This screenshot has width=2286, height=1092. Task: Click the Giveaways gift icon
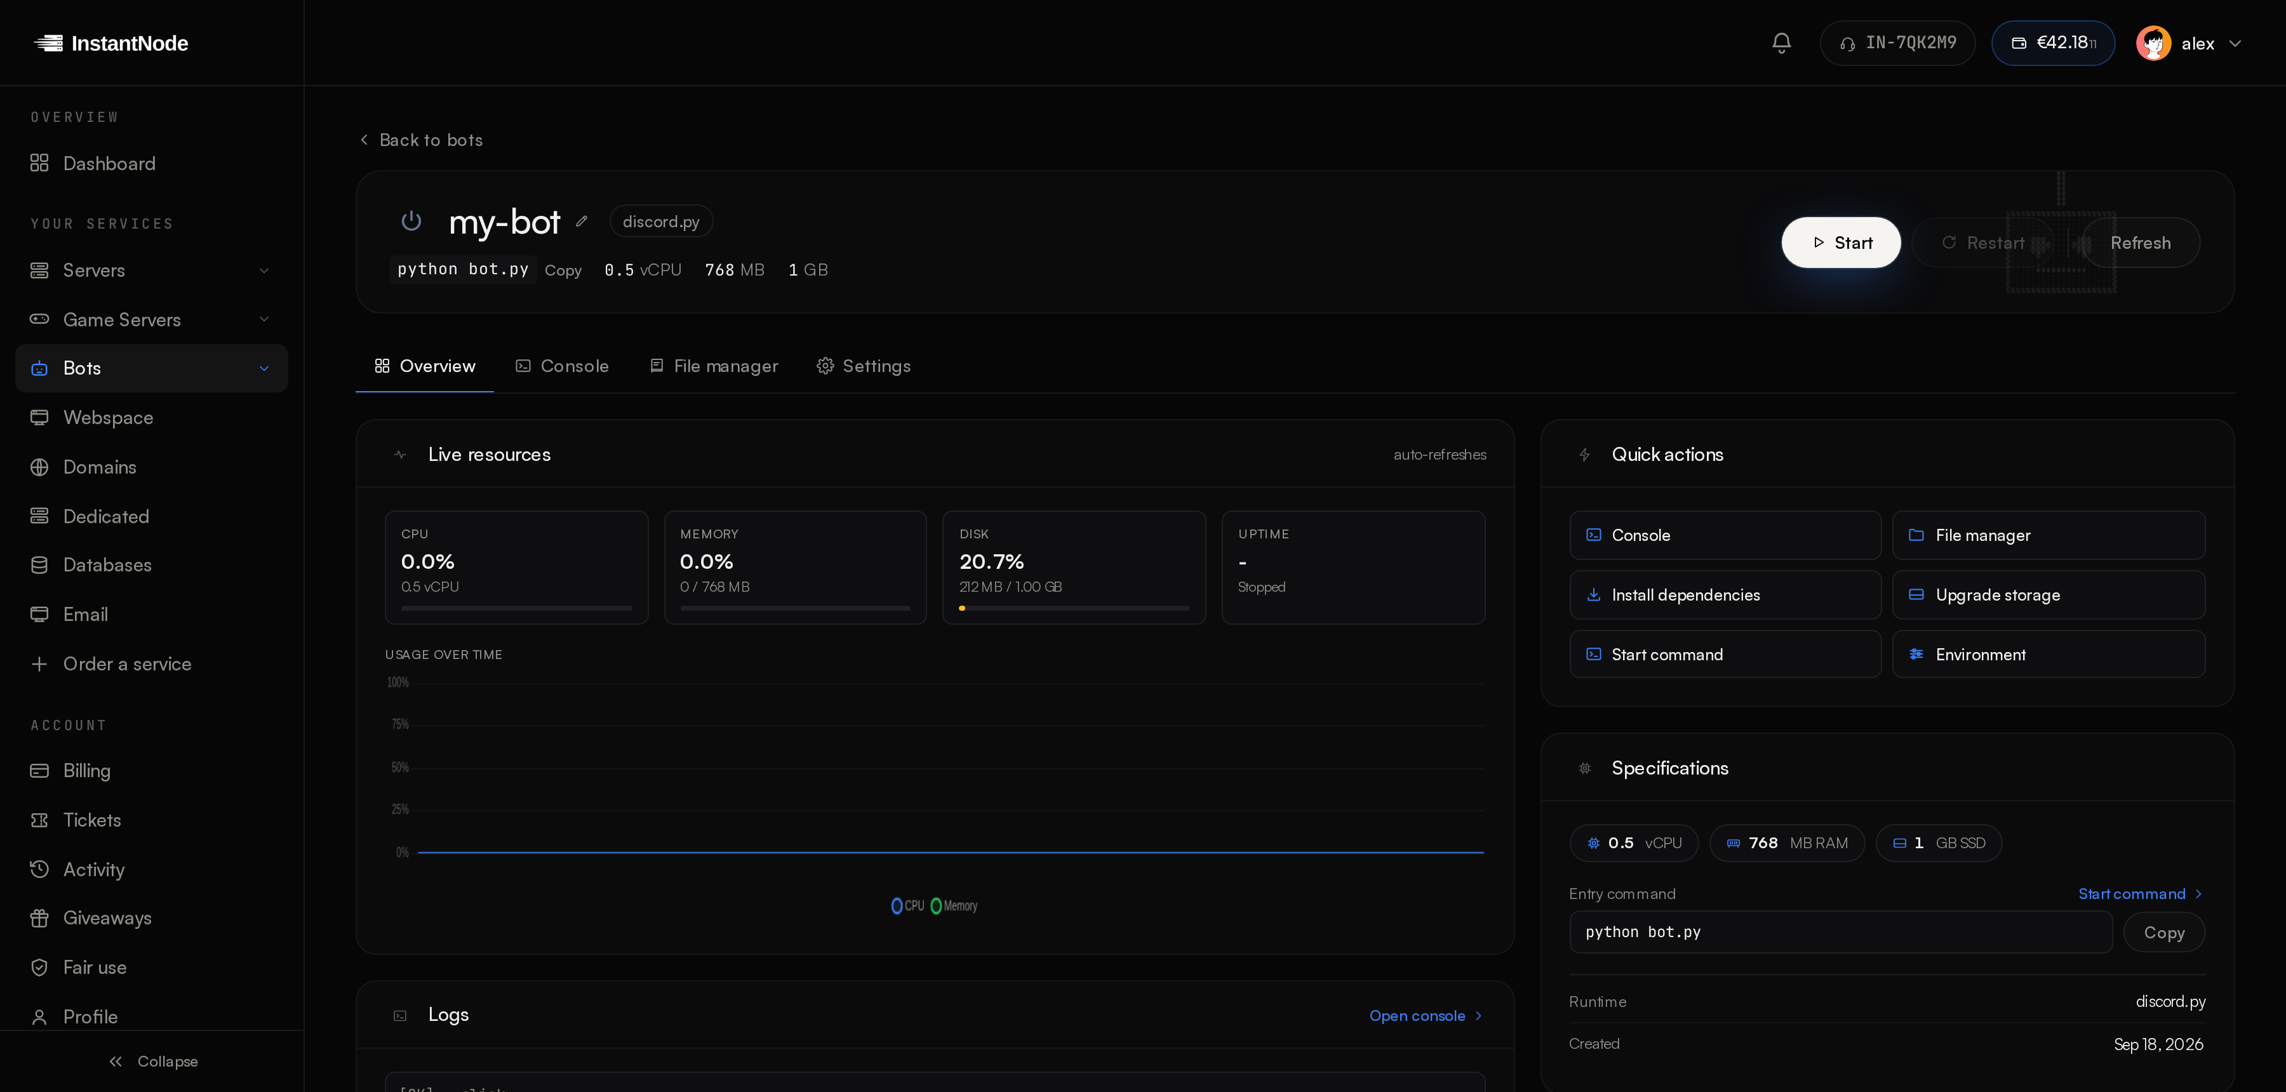coord(39,918)
